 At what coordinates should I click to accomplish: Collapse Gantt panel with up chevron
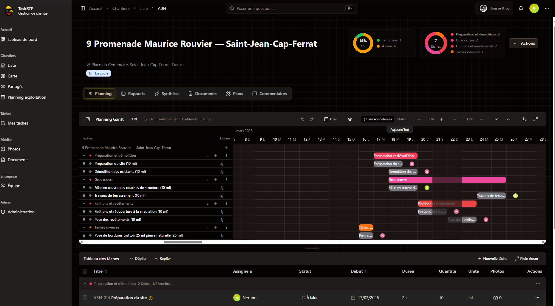[508, 119]
